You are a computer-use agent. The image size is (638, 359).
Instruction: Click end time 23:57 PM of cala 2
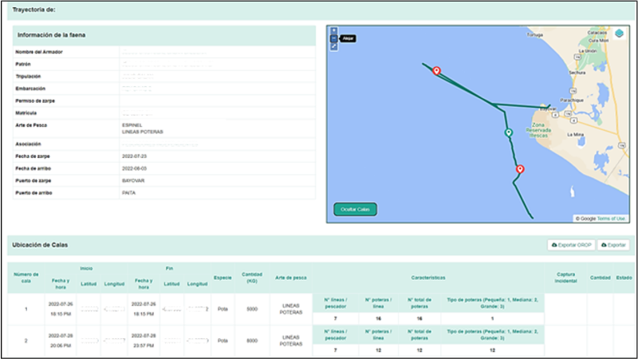point(144,345)
